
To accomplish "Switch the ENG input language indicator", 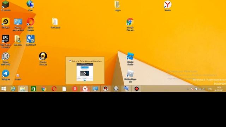I will point(209,89).
